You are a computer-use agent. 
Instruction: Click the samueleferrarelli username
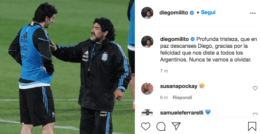182,113
